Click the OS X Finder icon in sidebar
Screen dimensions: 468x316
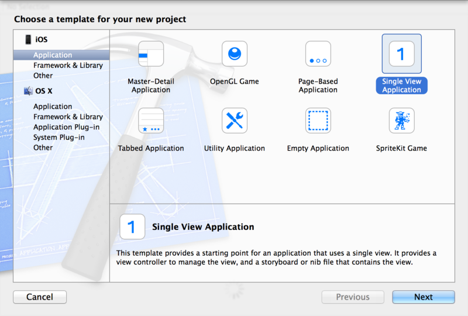(28, 91)
